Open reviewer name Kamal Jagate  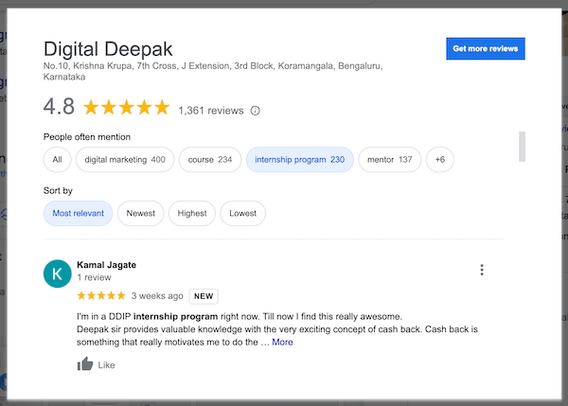(x=106, y=265)
